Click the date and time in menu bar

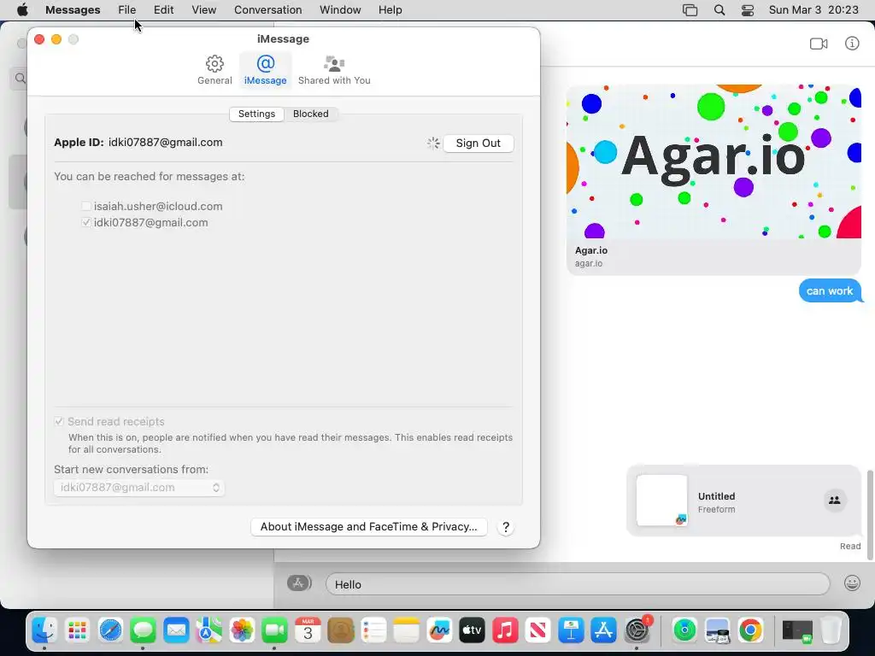[x=813, y=10]
